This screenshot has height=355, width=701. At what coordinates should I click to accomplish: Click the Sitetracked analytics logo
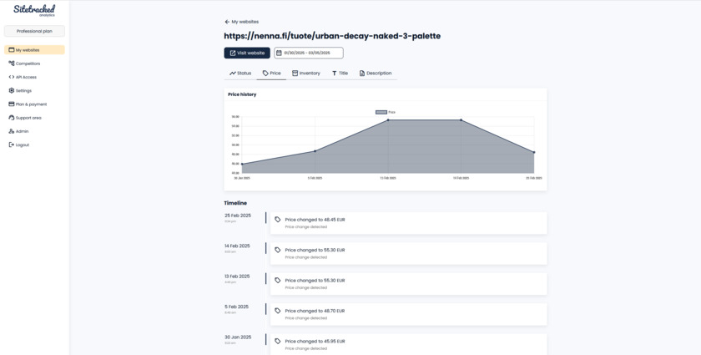34,10
